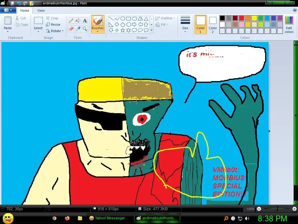The width and height of the screenshot is (298, 224).
Task: Click the Save icon in title bar
Action: tap(12, 3)
